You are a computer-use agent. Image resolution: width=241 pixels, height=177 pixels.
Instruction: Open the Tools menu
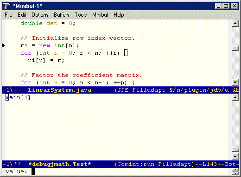pyautogui.click(x=81, y=15)
